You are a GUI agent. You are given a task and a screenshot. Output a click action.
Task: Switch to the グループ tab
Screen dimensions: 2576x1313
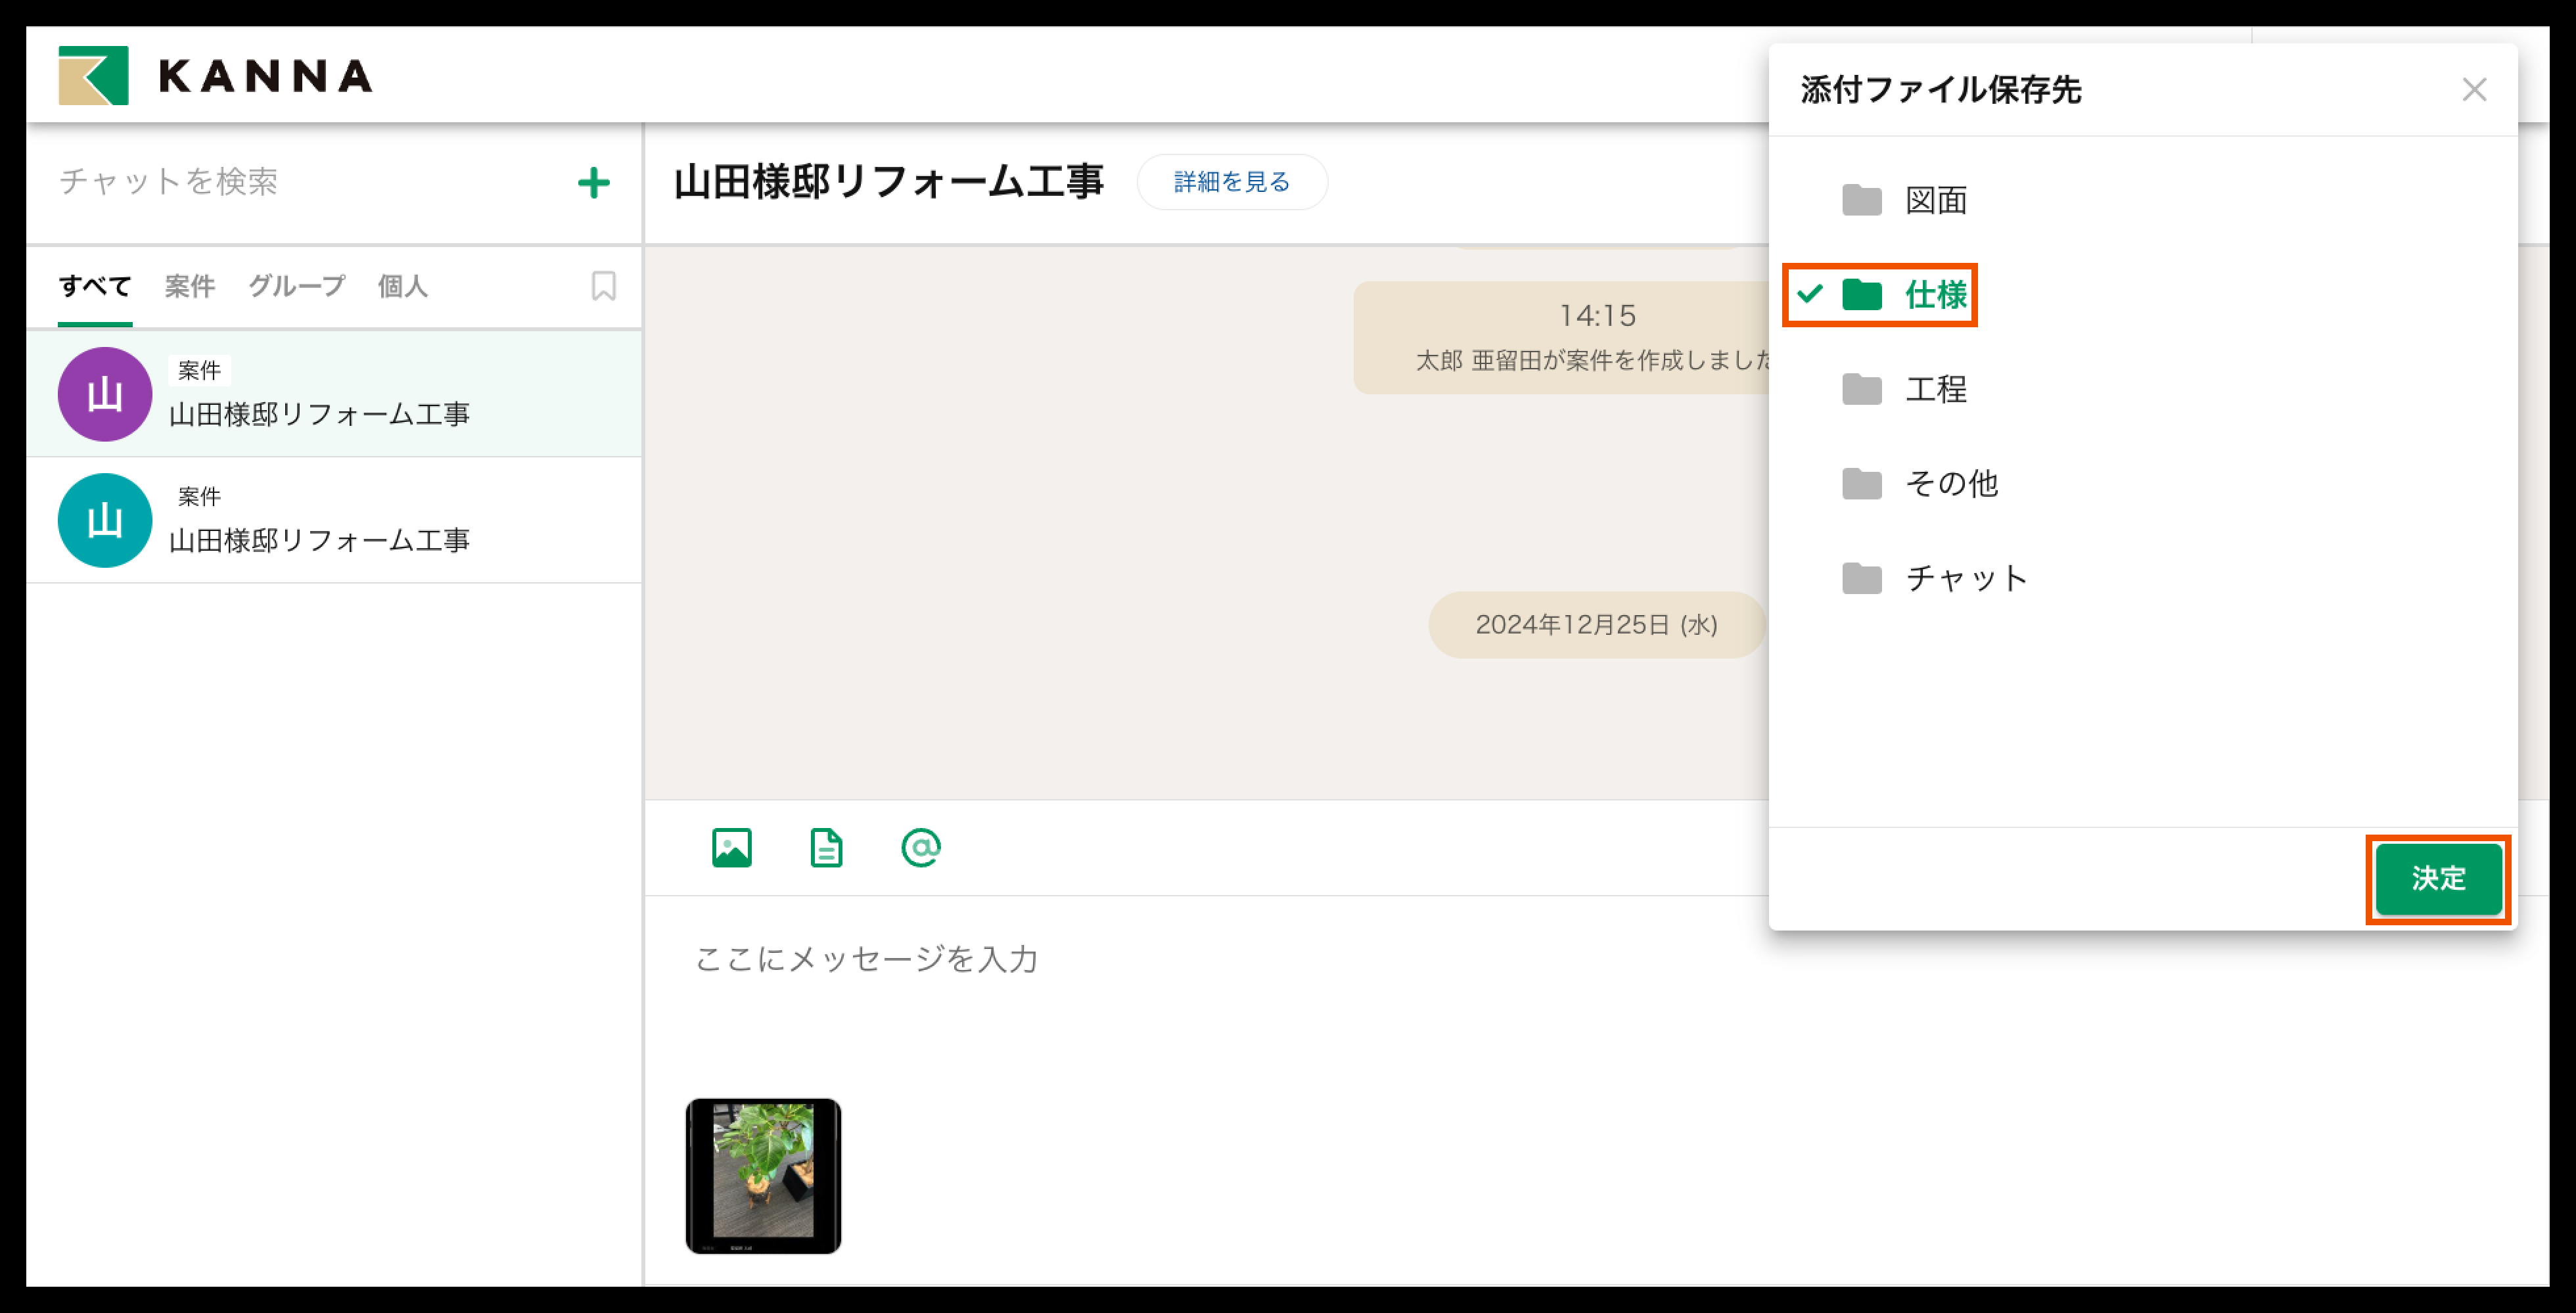[x=296, y=286]
